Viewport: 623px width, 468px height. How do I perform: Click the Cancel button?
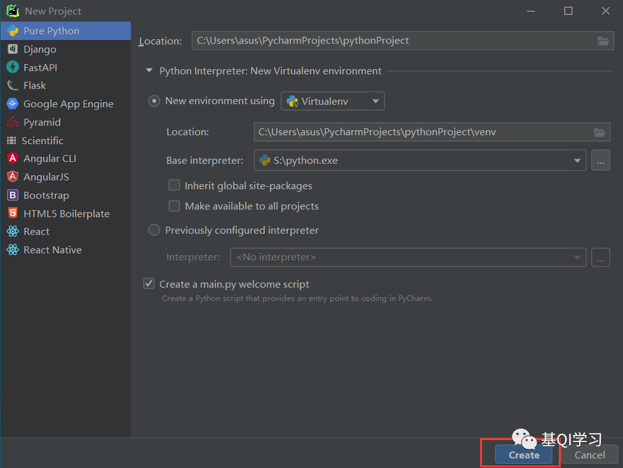pos(589,455)
